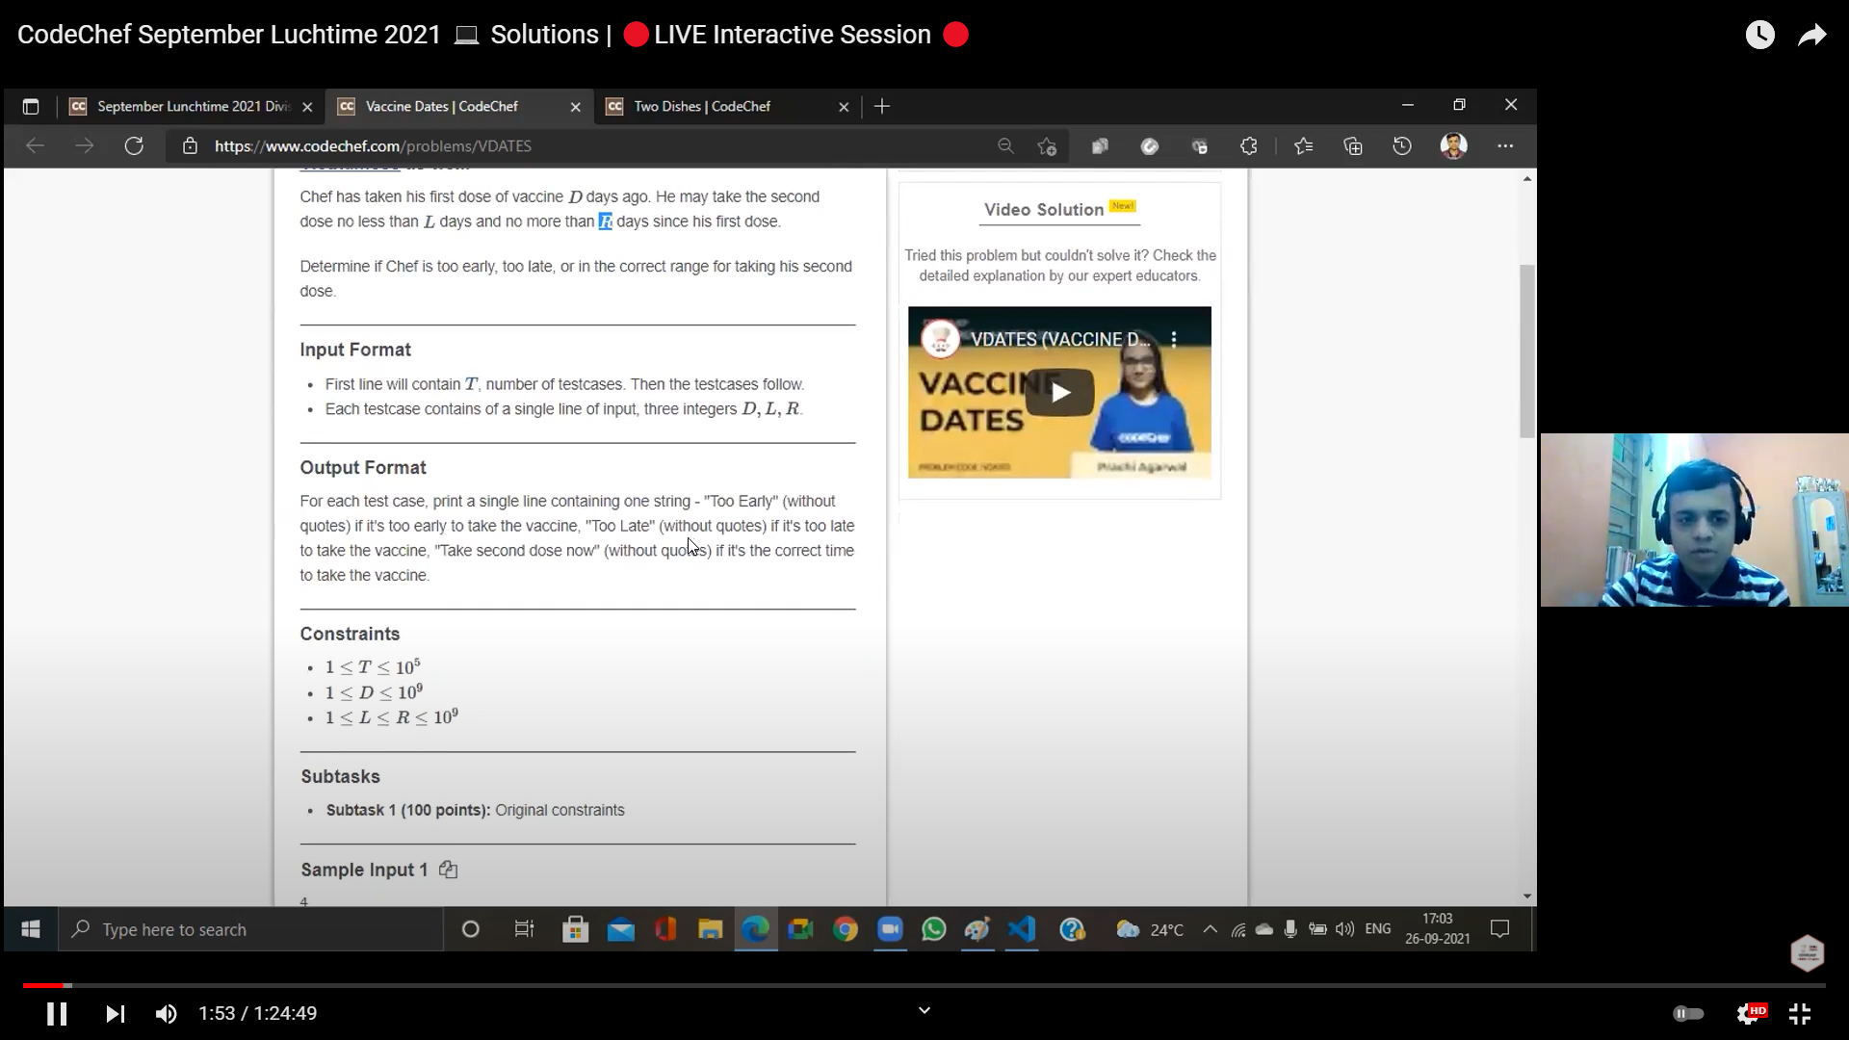Open the video Share arrow
The width and height of the screenshot is (1849, 1040).
[x=1811, y=36]
